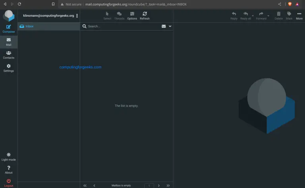Open the More actions menu
305x188 pixels.
(x=299, y=16)
